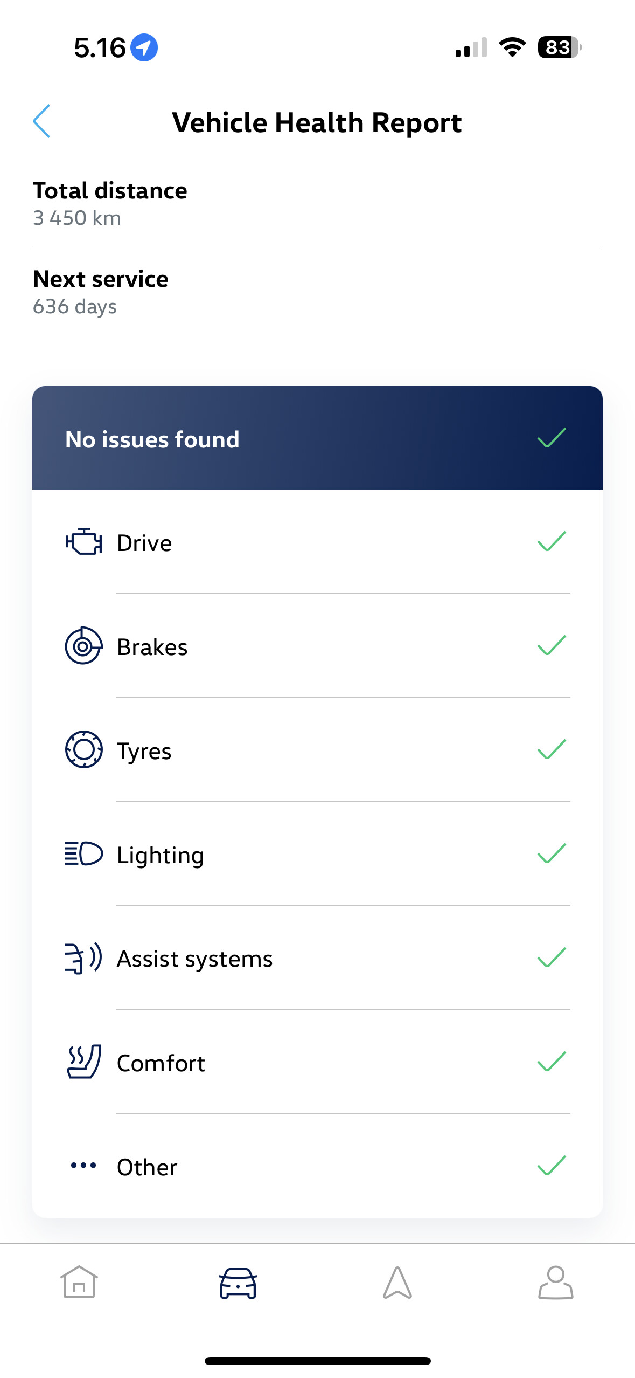Image resolution: width=635 pixels, height=1378 pixels.
Task: Tap the green checkmark beside Drive
Action: click(552, 541)
